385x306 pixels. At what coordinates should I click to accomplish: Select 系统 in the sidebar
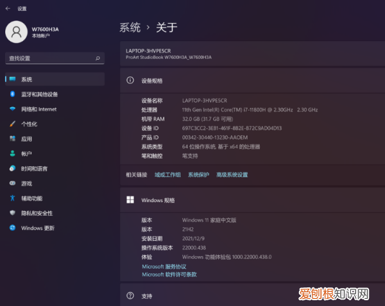[55, 80]
